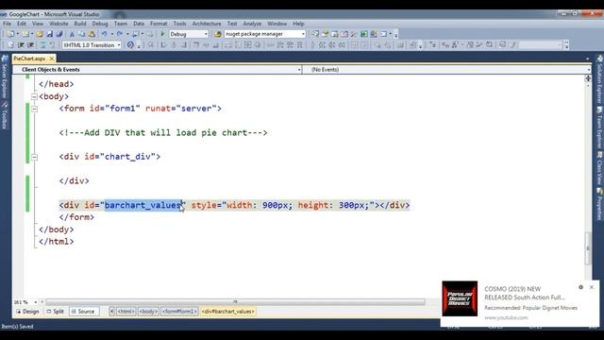
Task: Click the Copy icon in toolbar
Action: tap(82, 34)
